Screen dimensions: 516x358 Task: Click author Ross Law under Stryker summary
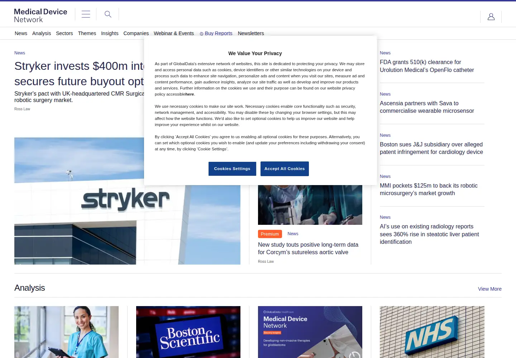(22, 109)
